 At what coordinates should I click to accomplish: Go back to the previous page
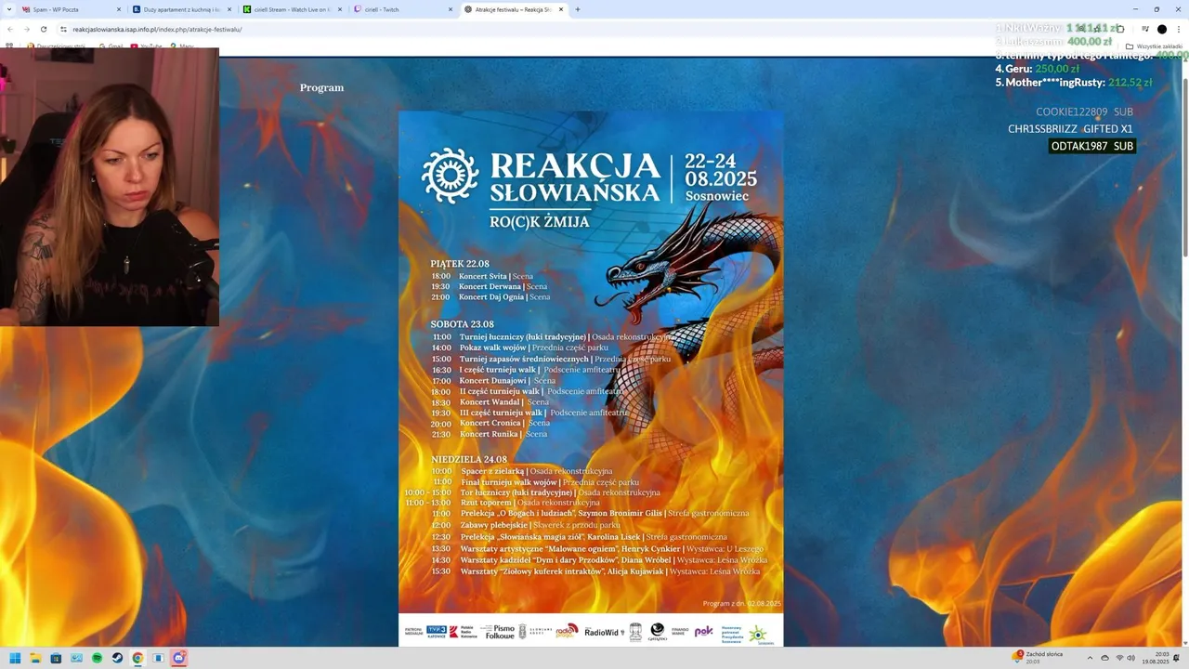tap(10, 29)
